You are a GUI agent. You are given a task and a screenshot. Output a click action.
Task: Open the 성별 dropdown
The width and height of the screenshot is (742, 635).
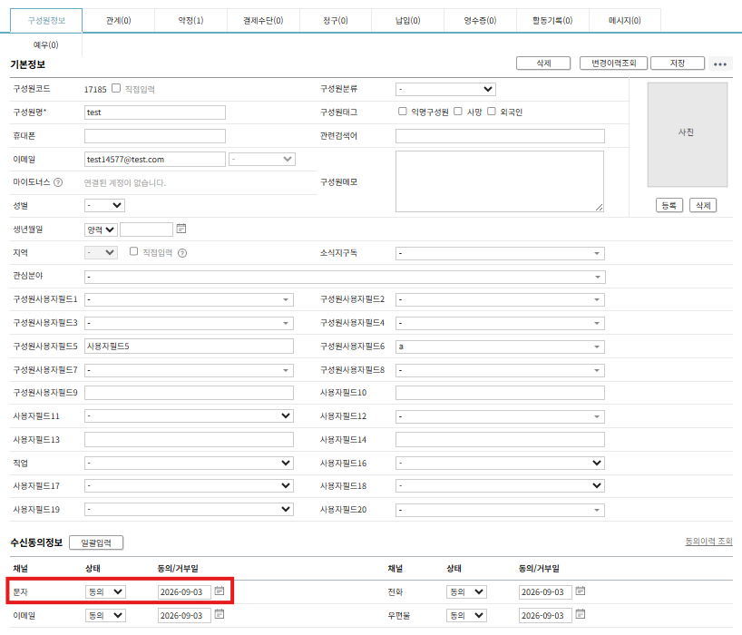click(104, 205)
